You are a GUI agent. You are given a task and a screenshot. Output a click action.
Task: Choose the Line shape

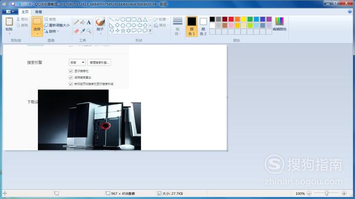pyautogui.click(x=112, y=19)
